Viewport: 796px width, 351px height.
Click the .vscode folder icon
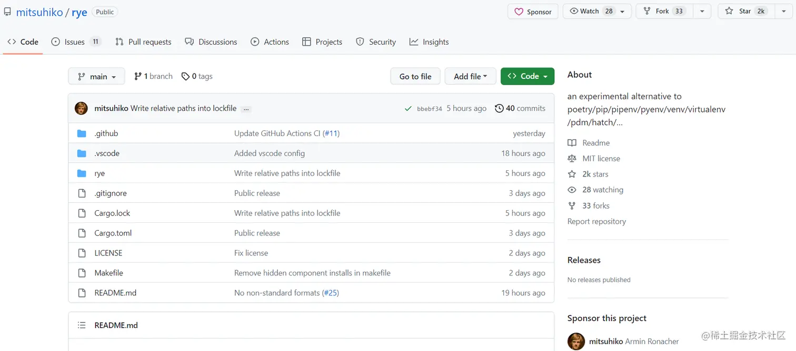(x=82, y=153)
